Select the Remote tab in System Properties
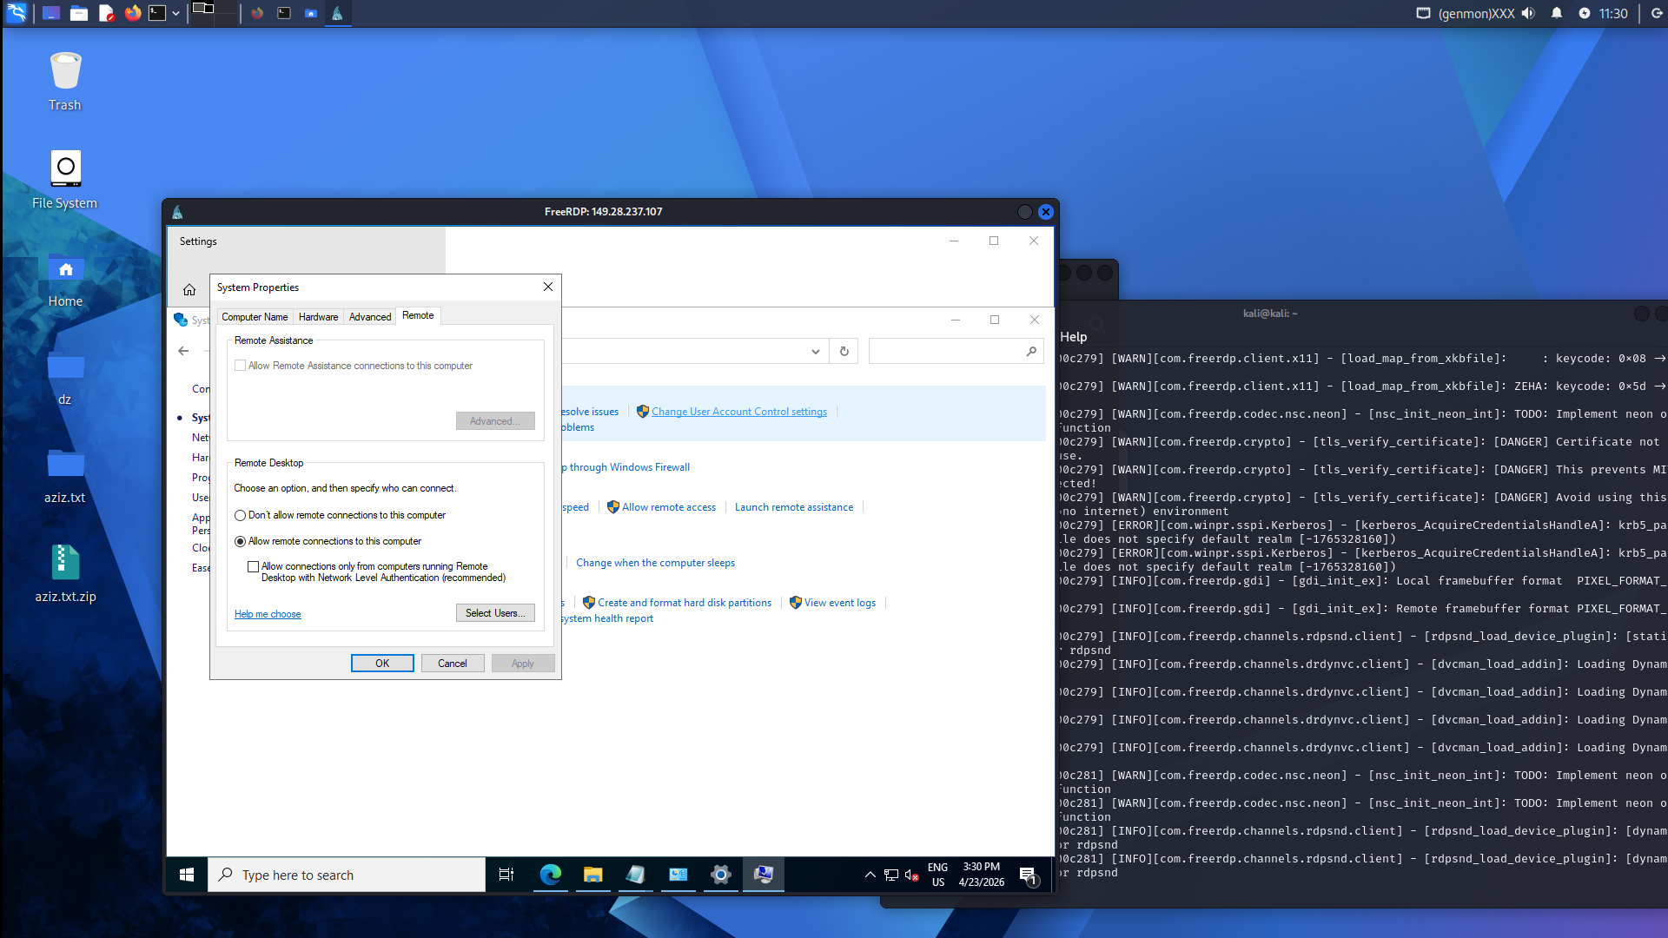1668x938 pixels. click(x=418, y=315)
